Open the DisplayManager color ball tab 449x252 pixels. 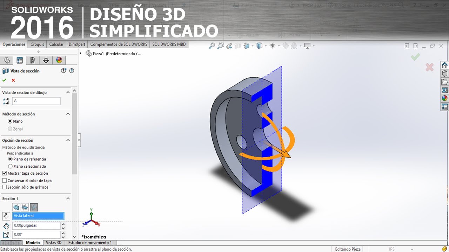pos(59,60)
